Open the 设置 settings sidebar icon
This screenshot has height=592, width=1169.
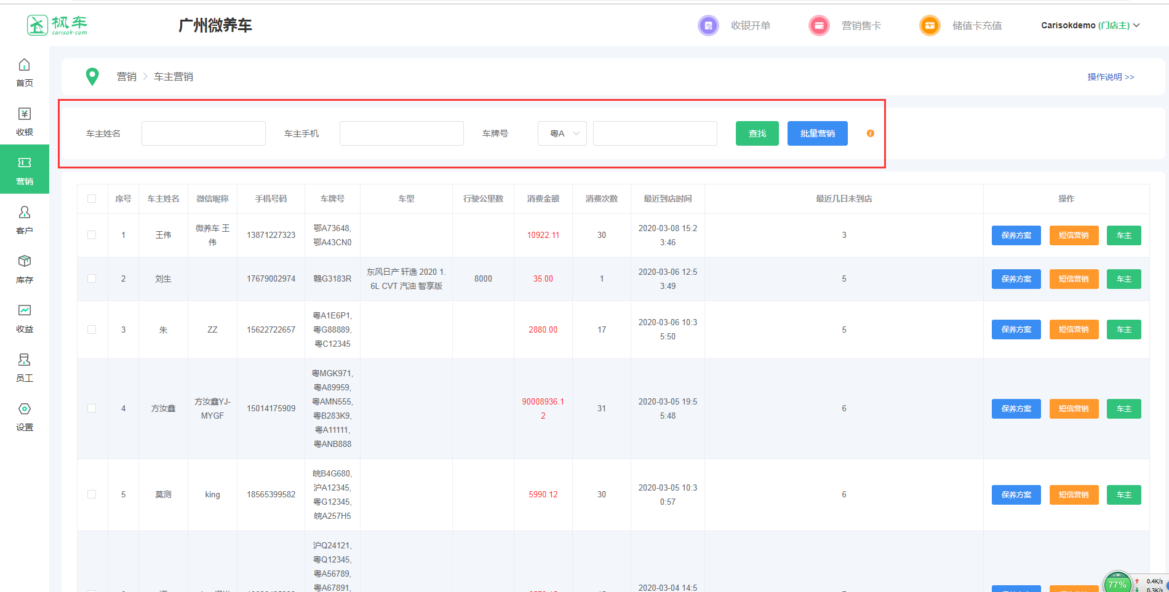pos(24,409)
